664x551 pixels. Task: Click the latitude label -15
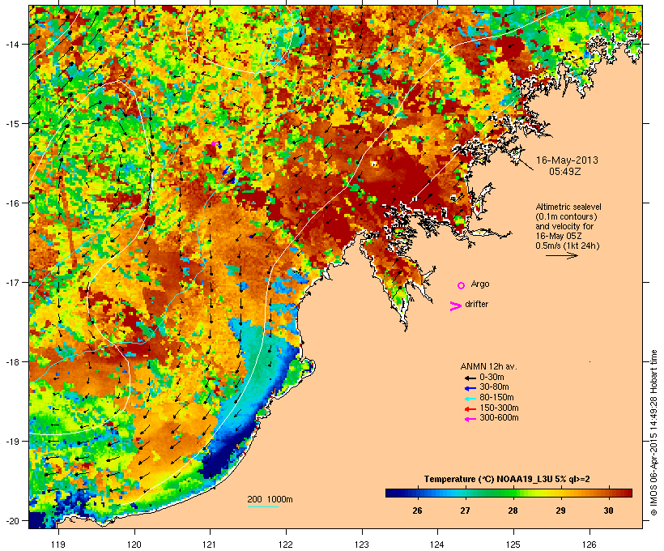click(x=12, y=124)
